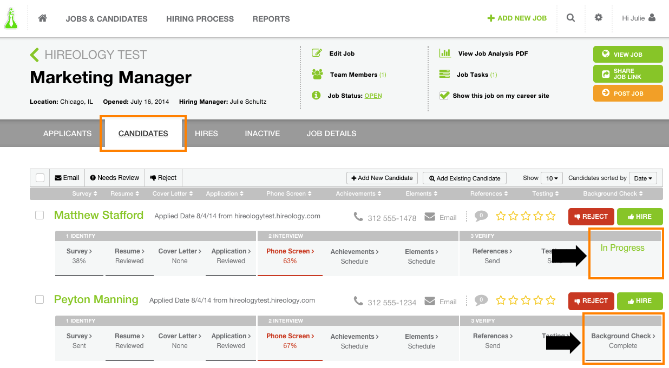Screen dimensions: 669x368
Task: Toggle 'Show this job on my career site'
Action: [x=444, y=95]
